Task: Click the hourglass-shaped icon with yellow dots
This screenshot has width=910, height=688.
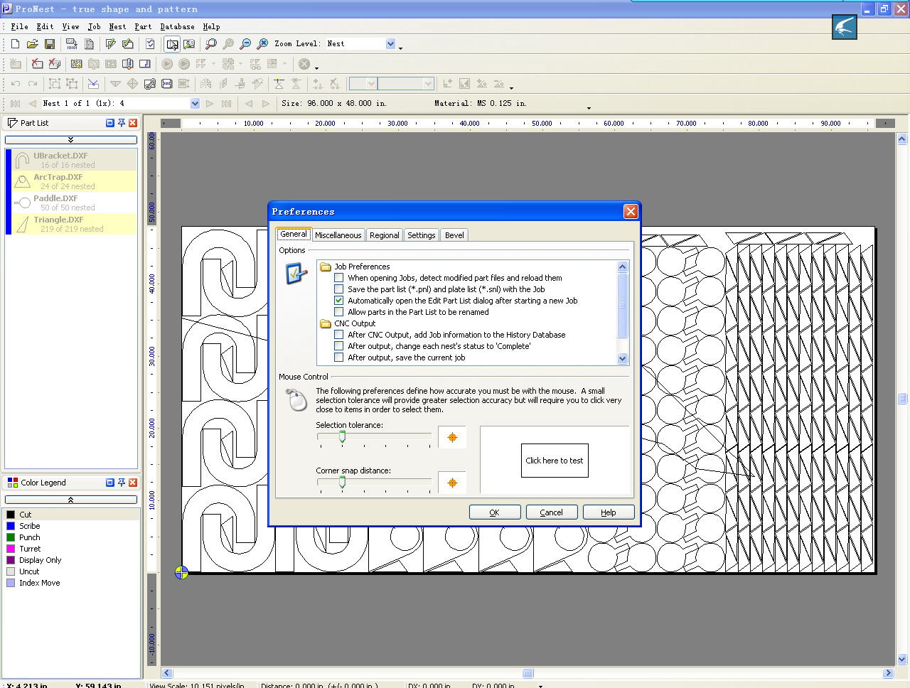Action: pyautogui.click(x=279, y=84)
